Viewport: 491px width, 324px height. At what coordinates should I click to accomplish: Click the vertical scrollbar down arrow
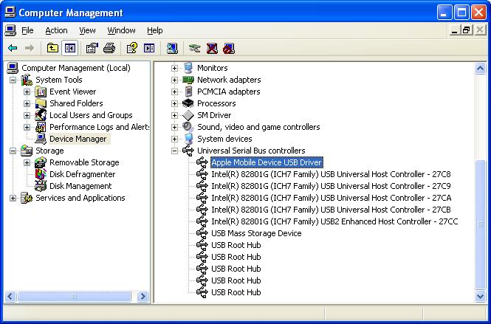[480, 296]
